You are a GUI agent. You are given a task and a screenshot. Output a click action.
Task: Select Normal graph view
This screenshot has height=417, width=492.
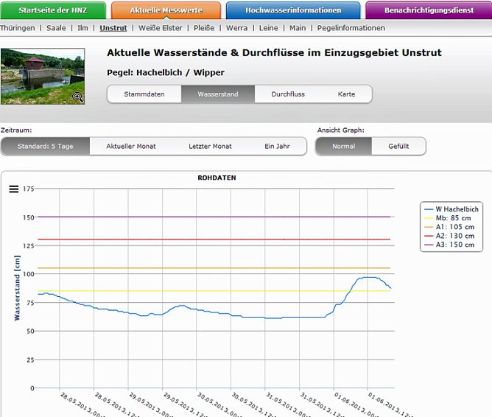pos(343,147)
